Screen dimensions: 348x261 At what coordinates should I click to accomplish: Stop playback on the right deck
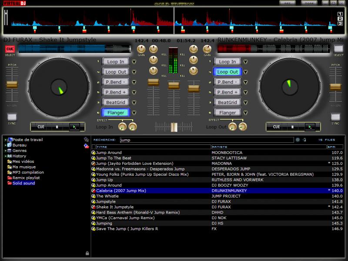pyautogui.click(x=292, y=127)
